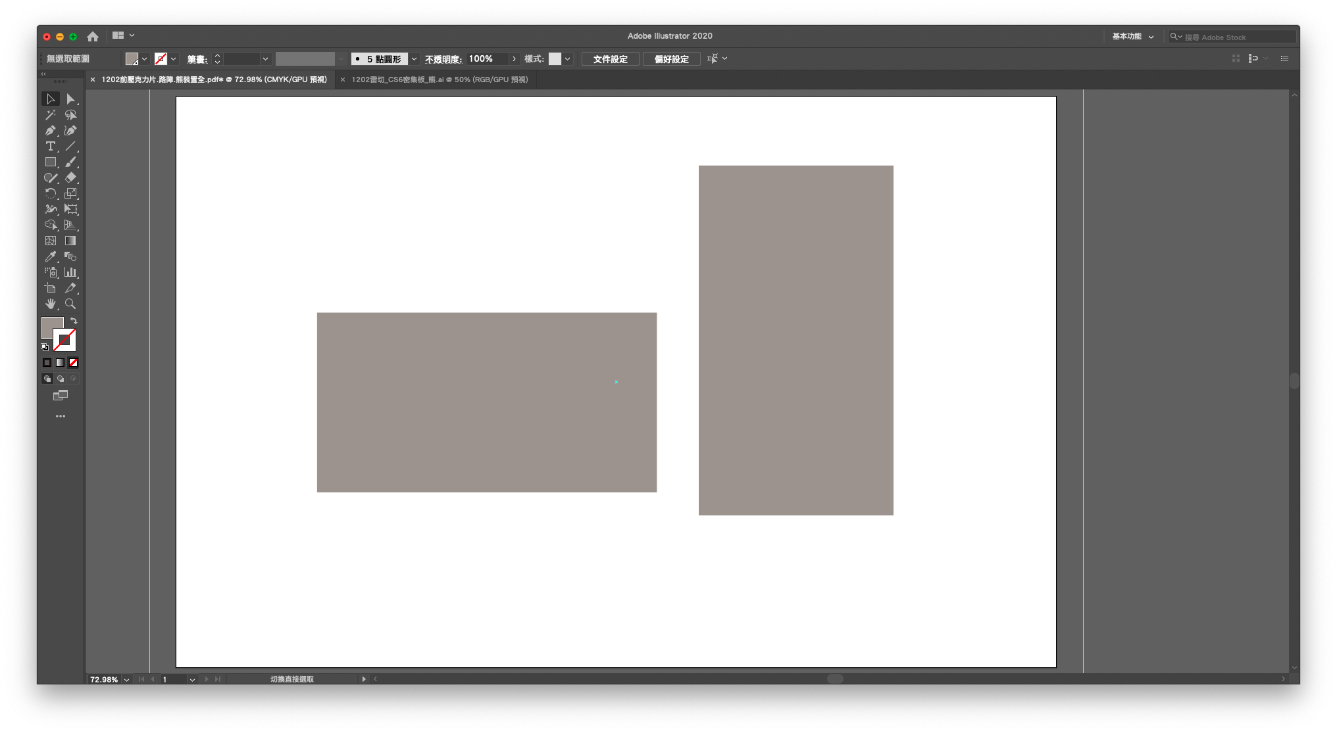Open the 基本功能 workspace switcher

point(1132,37)
